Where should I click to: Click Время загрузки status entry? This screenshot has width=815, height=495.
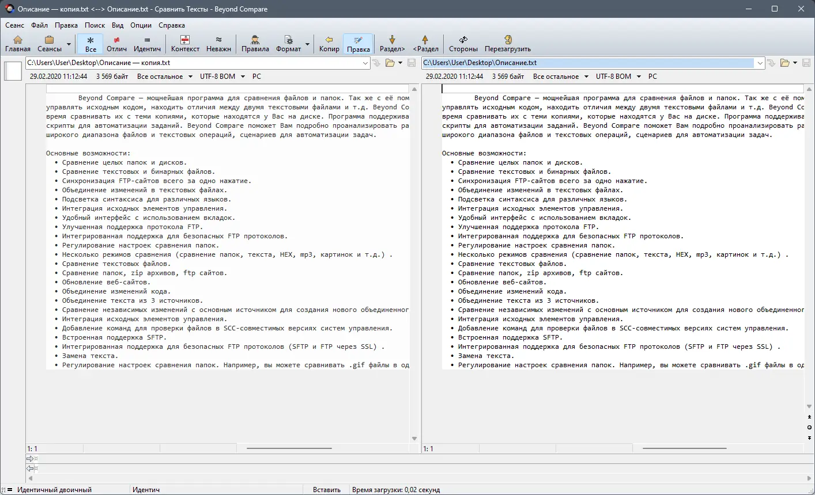(x=396, y=490)
